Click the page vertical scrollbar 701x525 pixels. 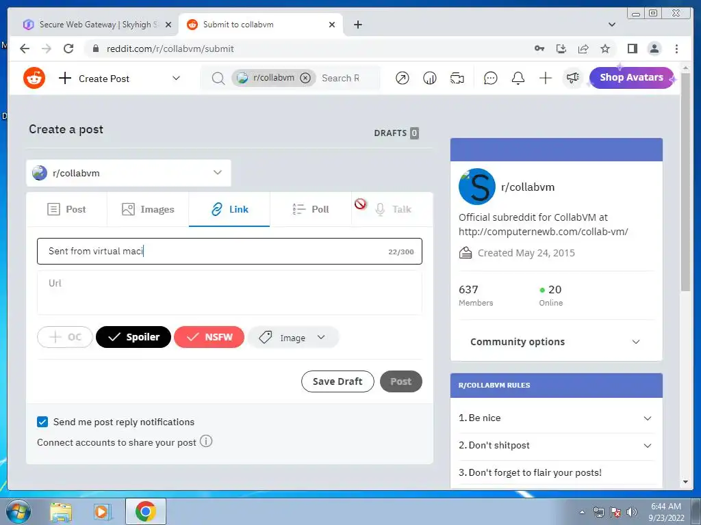click(685, 182)
